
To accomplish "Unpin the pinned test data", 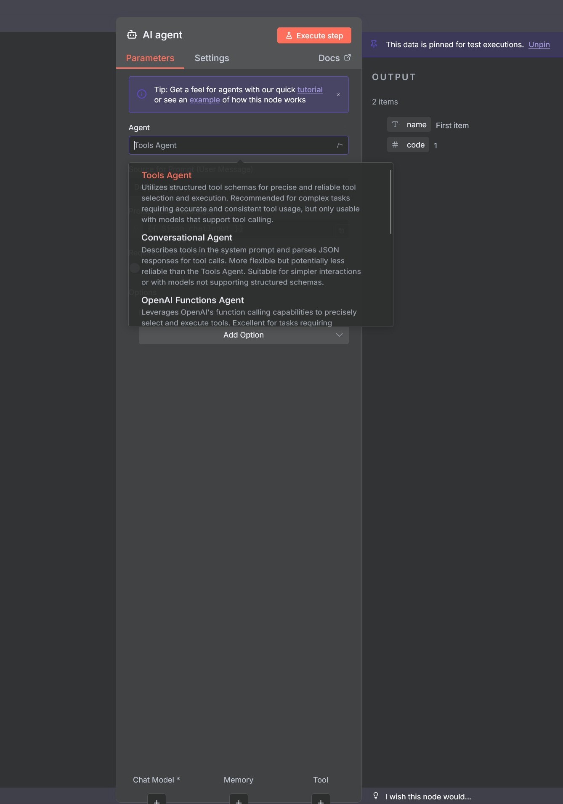I will 539,45.
